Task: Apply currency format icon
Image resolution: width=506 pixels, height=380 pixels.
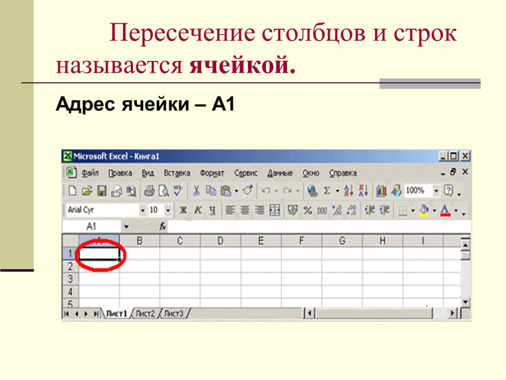Action: 293,210
